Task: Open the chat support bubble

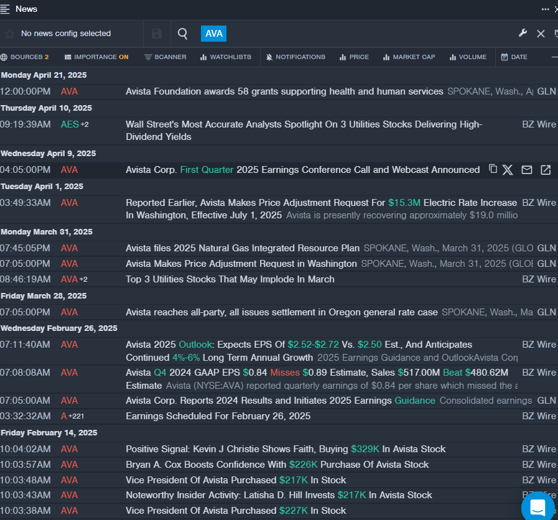Action: click(x=537, y=507)
